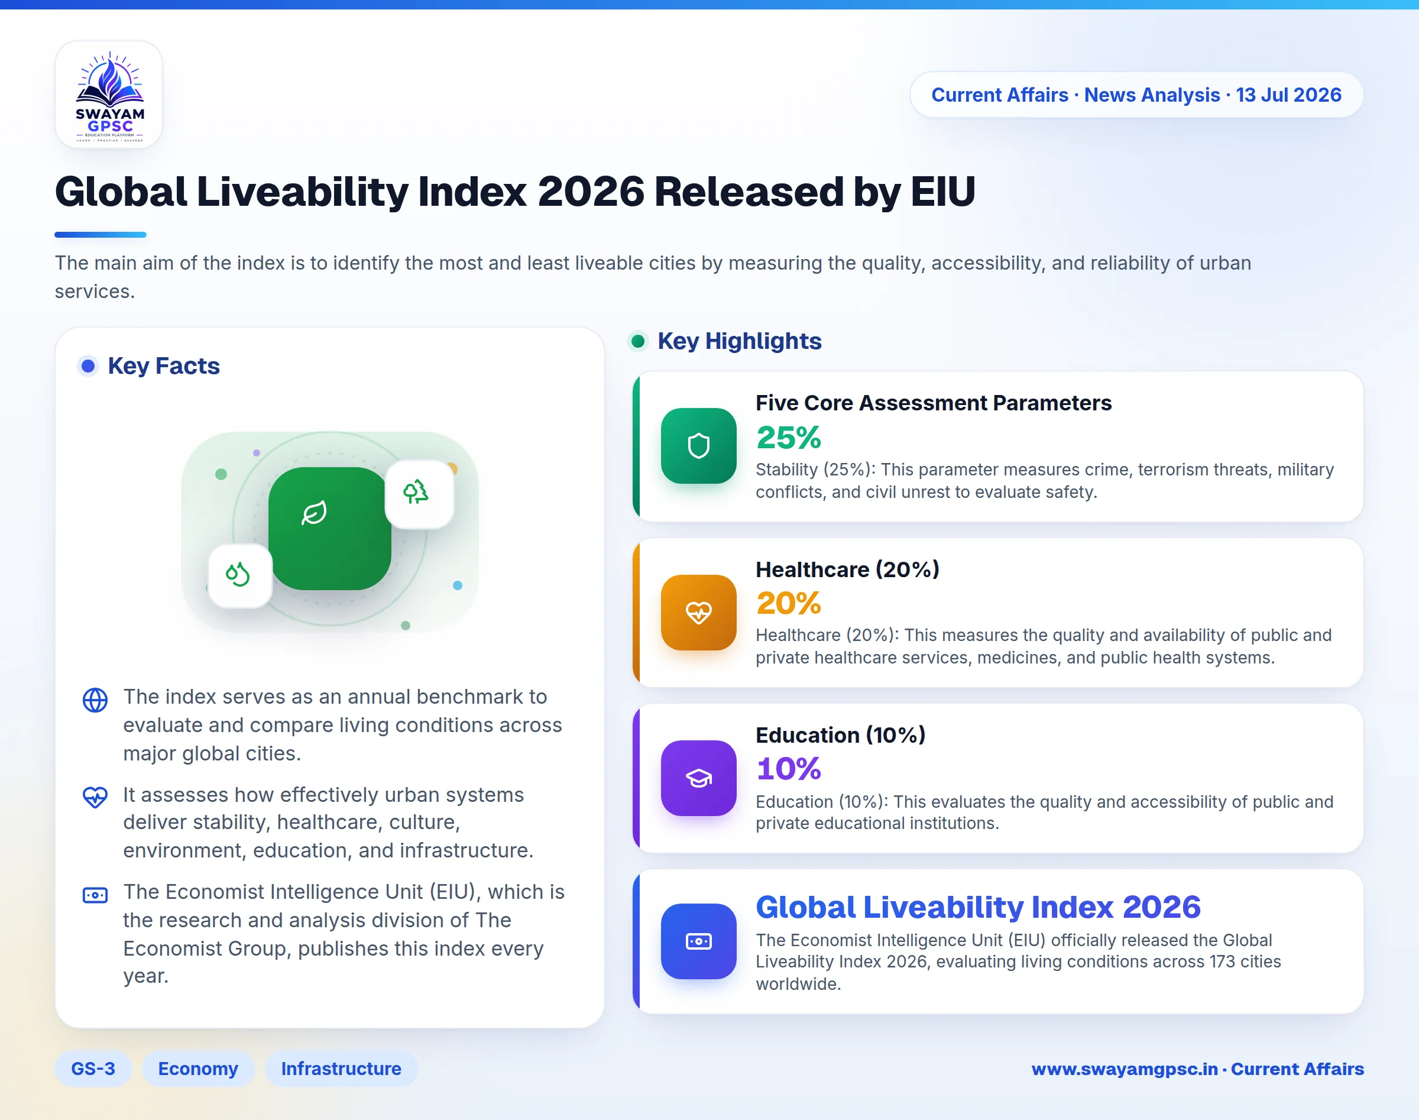Click the fact about annual benchmark

click(343, 724)
